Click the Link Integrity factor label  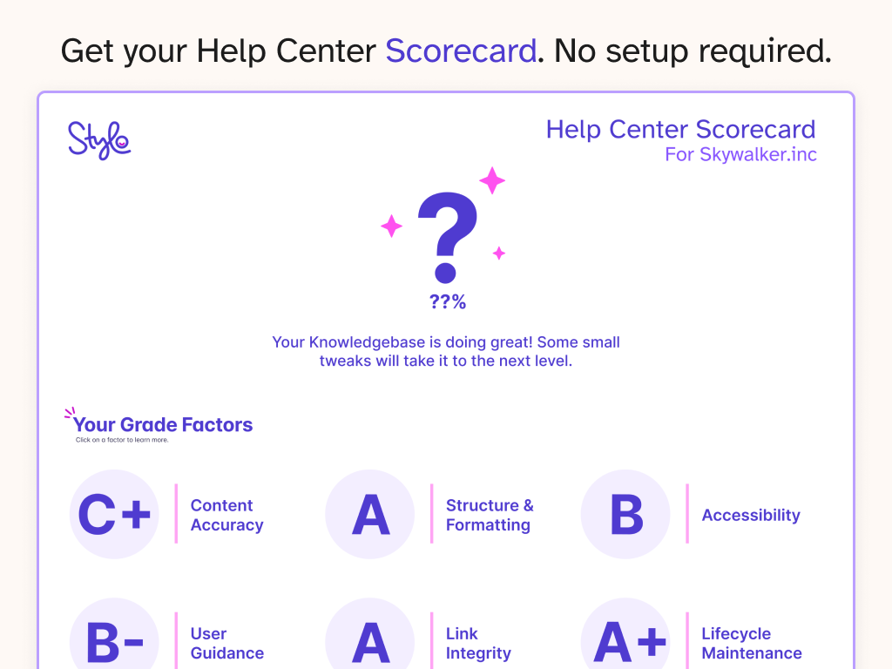(x=478, y=643)
